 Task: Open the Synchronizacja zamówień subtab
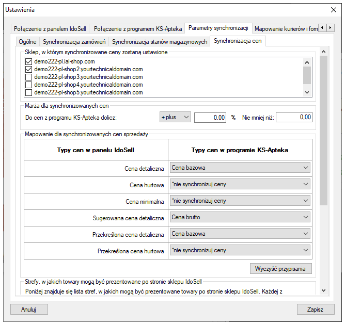(74, 41)
